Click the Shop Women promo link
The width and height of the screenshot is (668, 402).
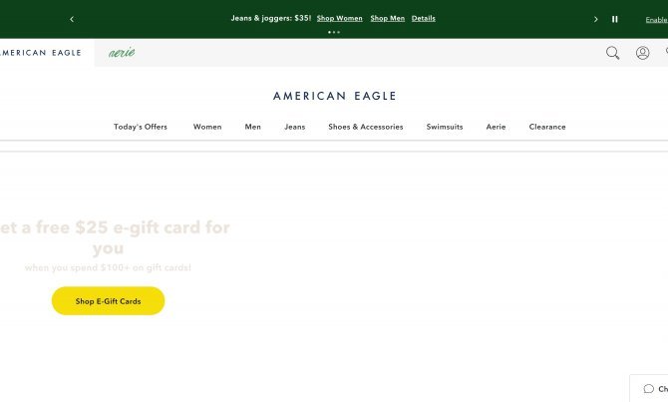click(340, 18)
